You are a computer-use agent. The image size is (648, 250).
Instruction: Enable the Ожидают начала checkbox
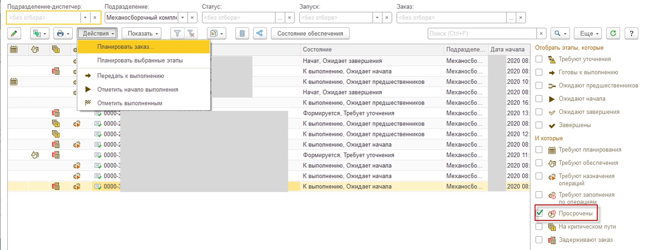[539, 99]
